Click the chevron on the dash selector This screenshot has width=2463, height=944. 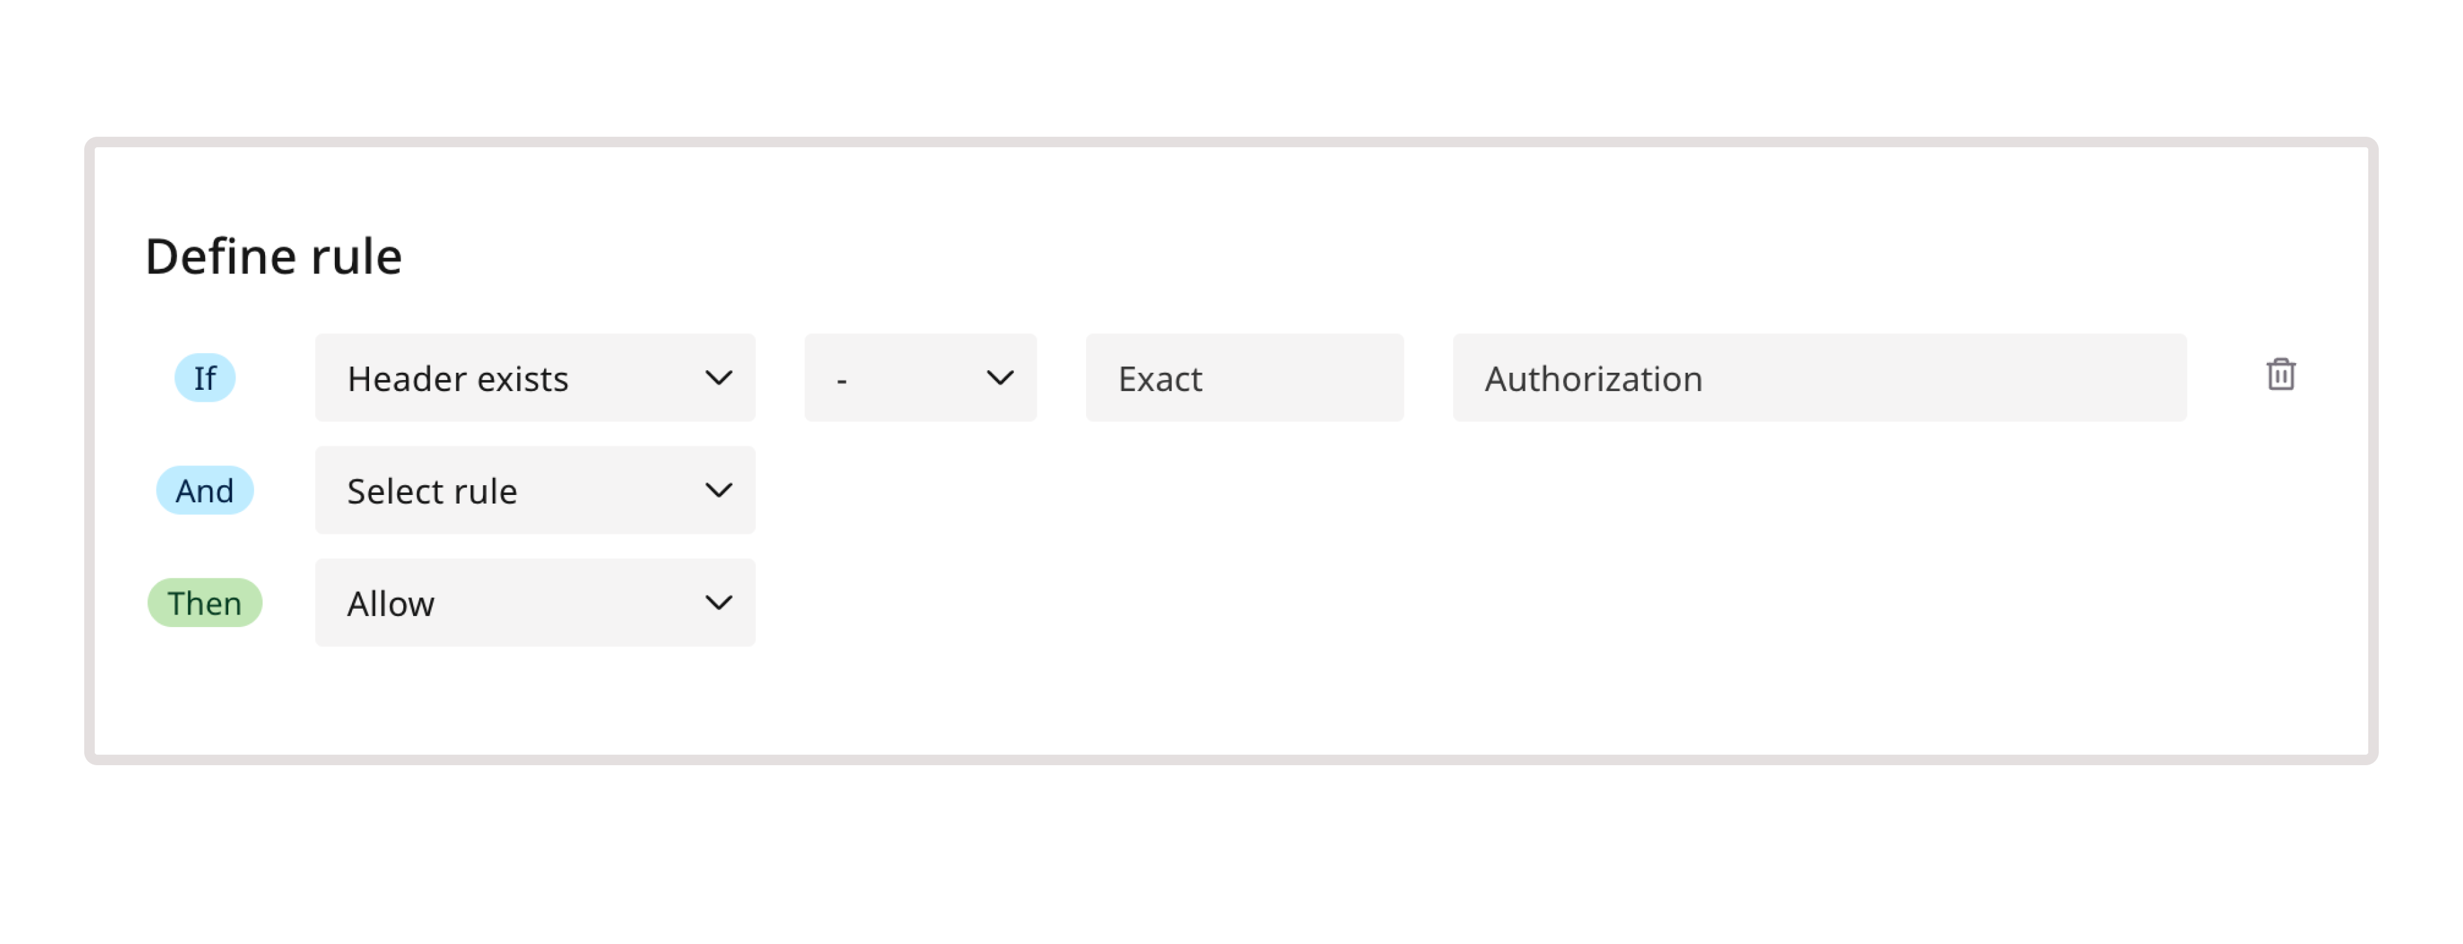[1000, 377]
